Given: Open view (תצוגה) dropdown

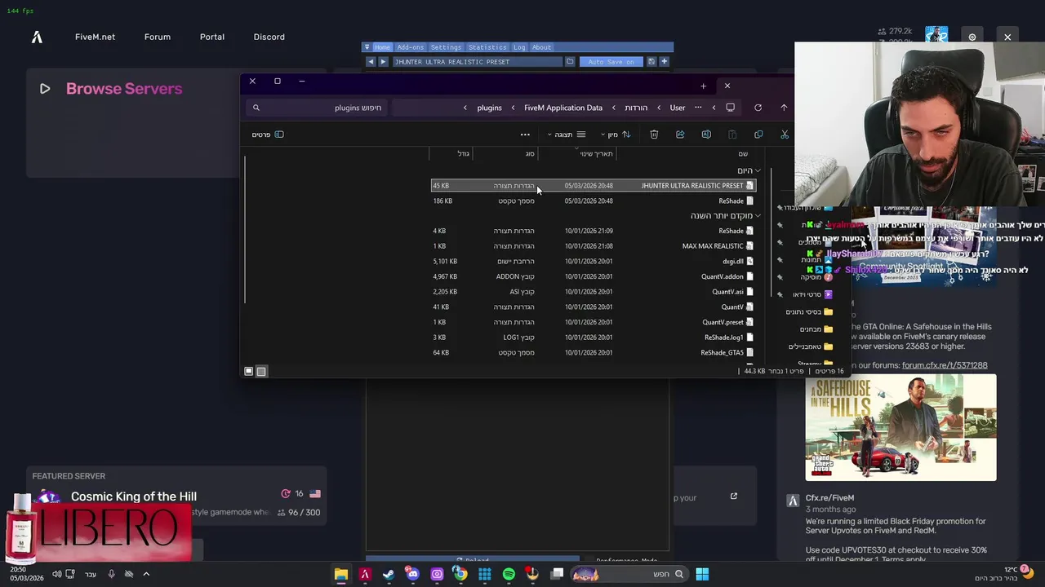Looking at the screenshot, I should click(x=567, y=135).
